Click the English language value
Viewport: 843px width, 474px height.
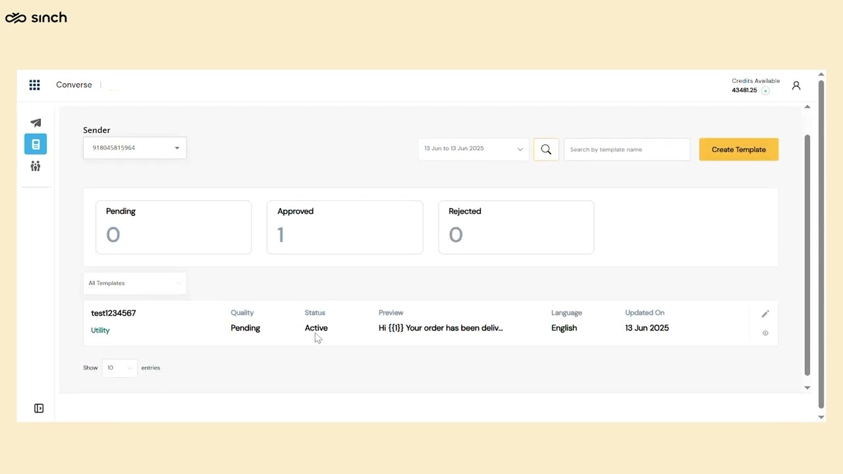pyautogui.click(x=564, y=328)
